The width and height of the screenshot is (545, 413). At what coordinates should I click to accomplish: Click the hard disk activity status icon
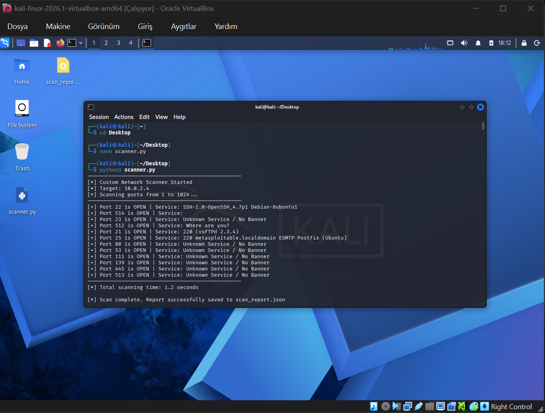point(374,406)
